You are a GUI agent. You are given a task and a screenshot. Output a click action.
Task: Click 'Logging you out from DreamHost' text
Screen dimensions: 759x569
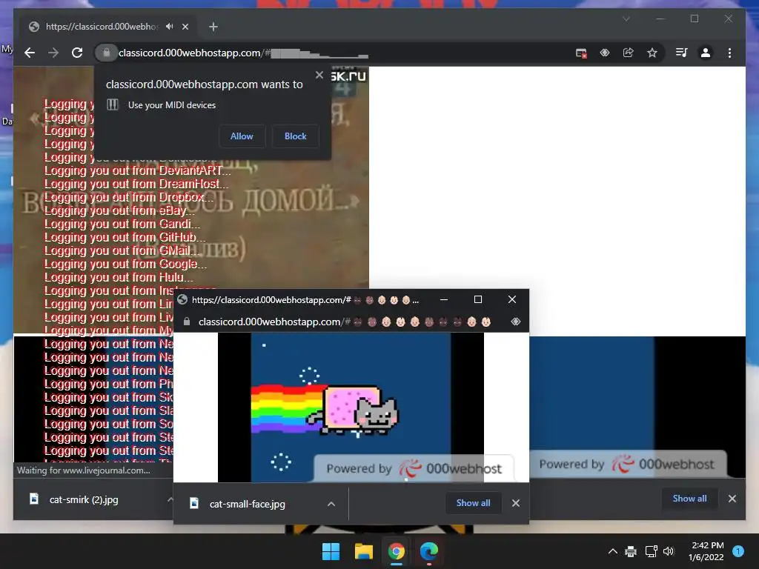(x=136, y=184)
